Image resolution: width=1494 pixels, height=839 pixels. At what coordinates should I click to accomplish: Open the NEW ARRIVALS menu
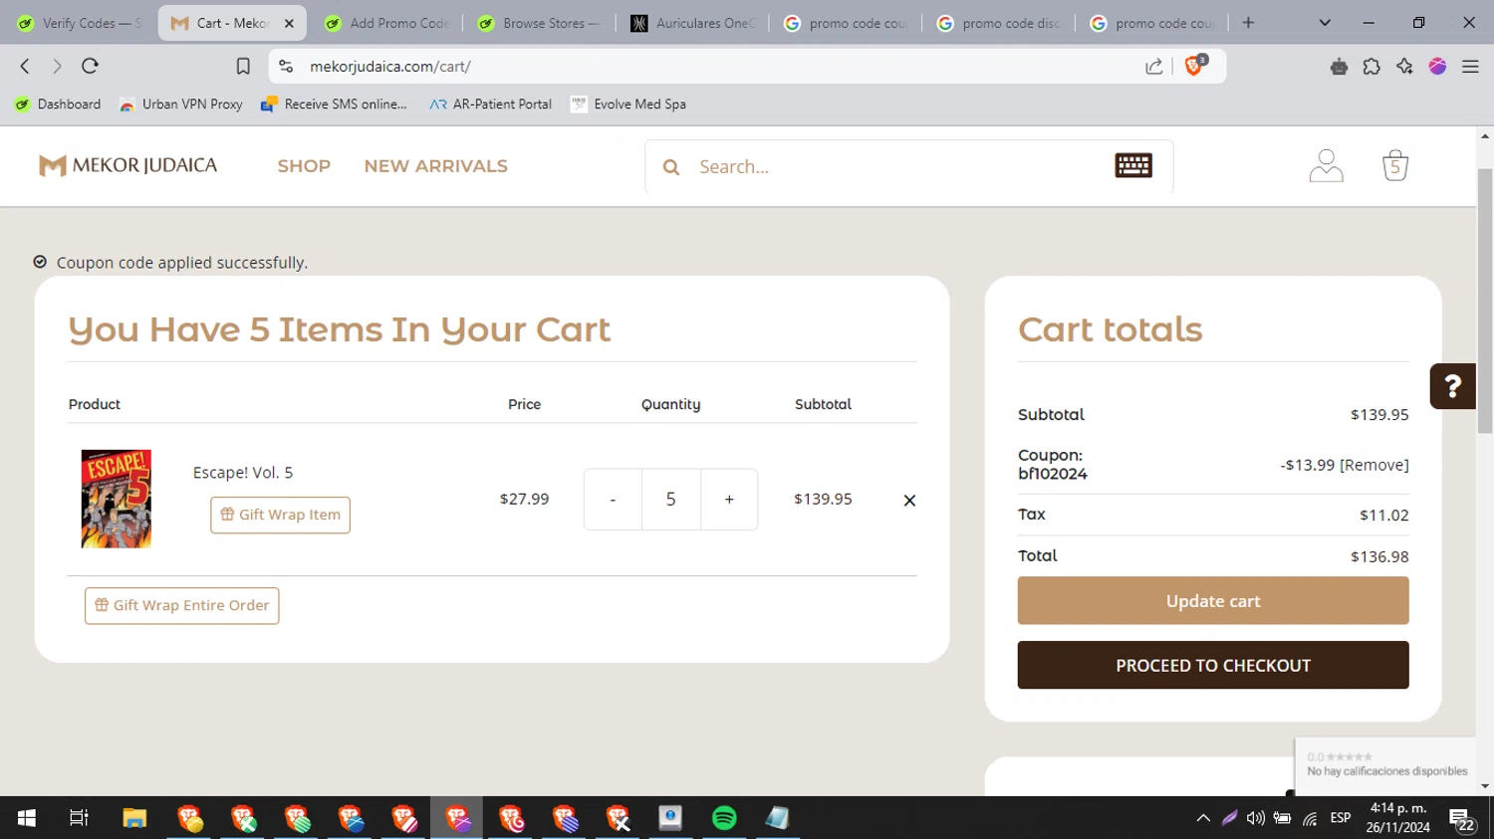point(435,166)
